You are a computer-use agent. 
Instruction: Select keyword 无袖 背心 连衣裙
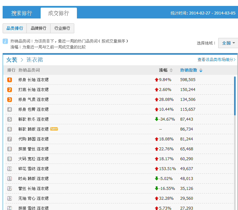point(33,198)
